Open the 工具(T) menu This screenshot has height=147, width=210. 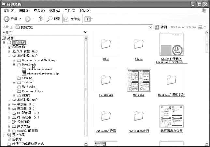click(70, 10)
